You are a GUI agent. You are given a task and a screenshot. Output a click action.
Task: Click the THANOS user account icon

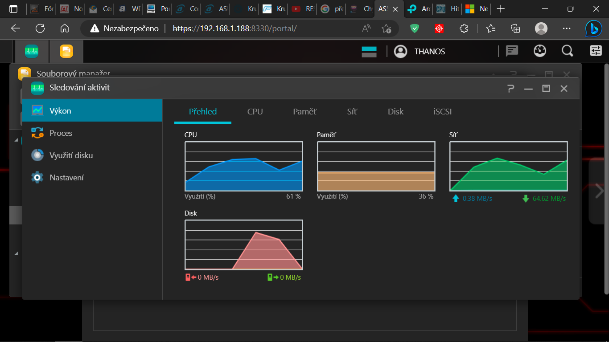[x=400, y=52]
